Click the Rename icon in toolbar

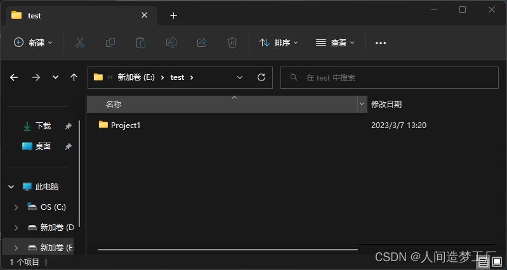171,42
